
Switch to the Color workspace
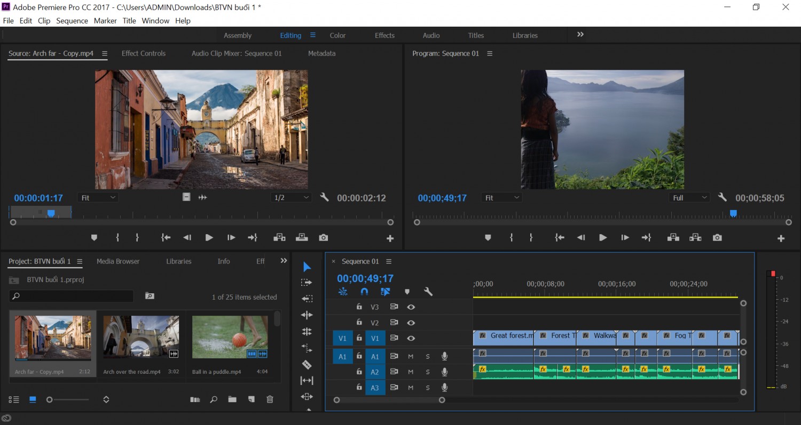pos(337,35)
